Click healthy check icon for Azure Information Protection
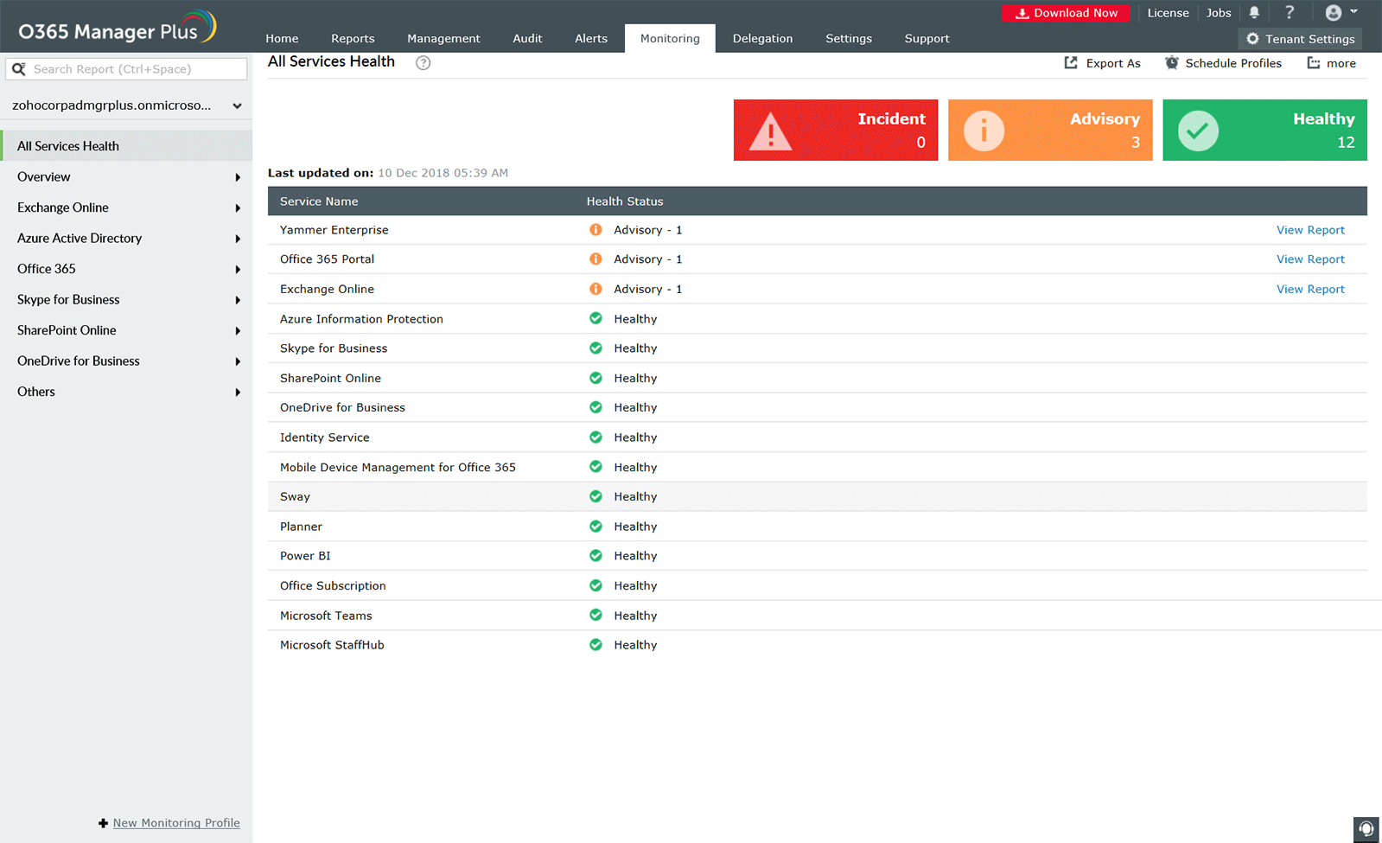1382x843 pixels. tap(595, 318)
